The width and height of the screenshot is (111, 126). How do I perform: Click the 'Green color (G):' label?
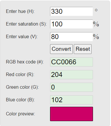click(22, 87)
